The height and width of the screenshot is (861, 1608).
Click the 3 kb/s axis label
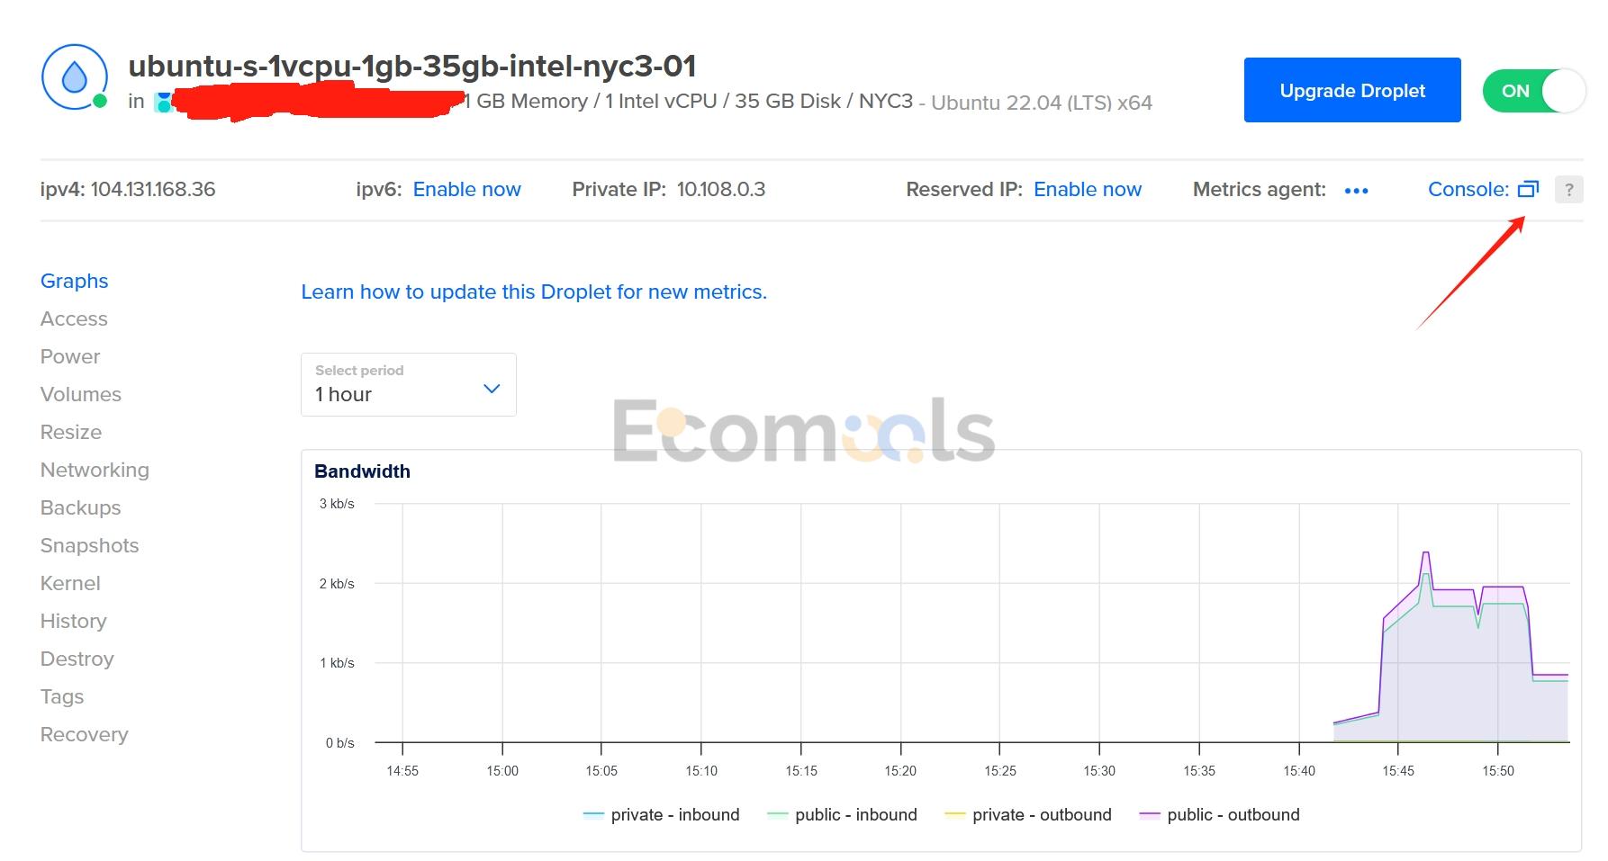(x=337, y=504)
